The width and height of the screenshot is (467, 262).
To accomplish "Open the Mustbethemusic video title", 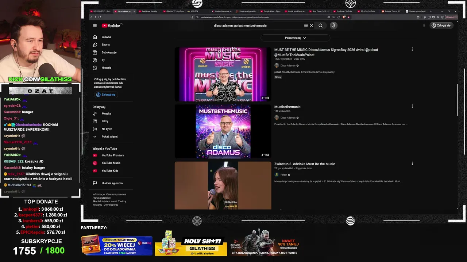I will click(287, 107).
